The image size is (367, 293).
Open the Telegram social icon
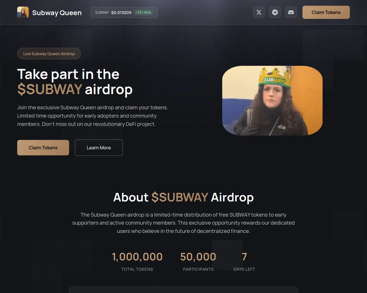pyautogui.click(x=275, y=12)
